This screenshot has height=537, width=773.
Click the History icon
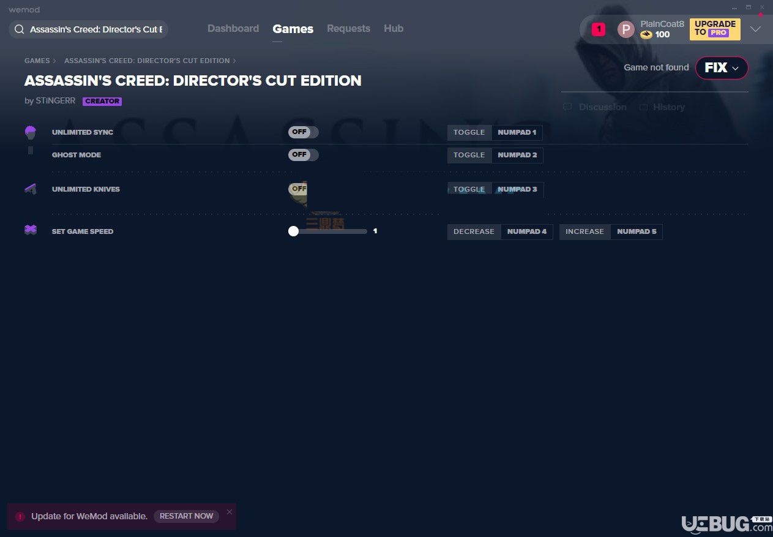643,107
